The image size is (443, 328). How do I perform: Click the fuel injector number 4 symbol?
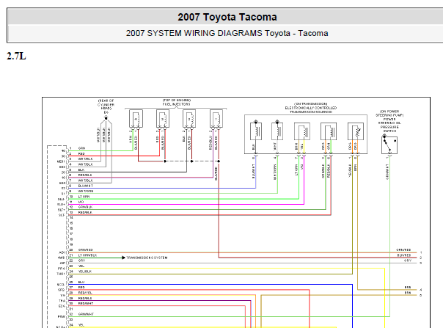coord(136,119)
